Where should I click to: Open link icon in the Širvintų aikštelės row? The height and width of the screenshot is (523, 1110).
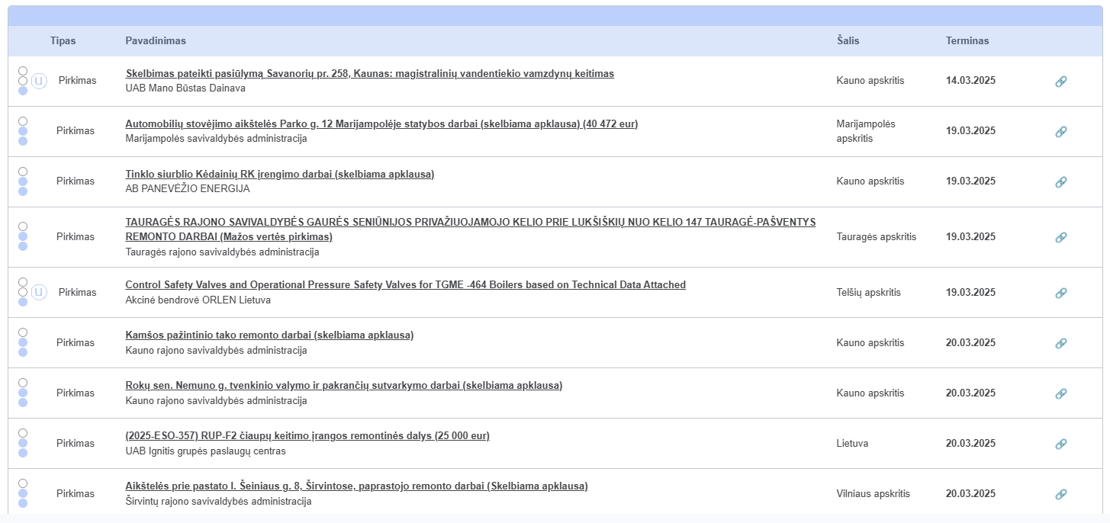pos(1060,495)
